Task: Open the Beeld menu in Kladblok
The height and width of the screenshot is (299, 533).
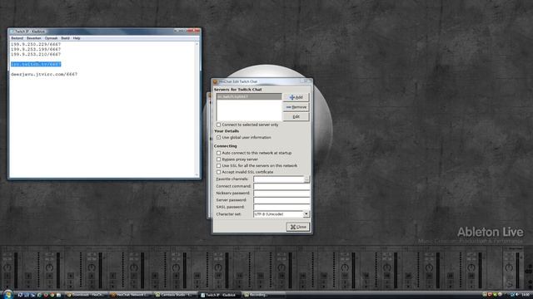Action: pyautogui.click(x=65, y=38)
